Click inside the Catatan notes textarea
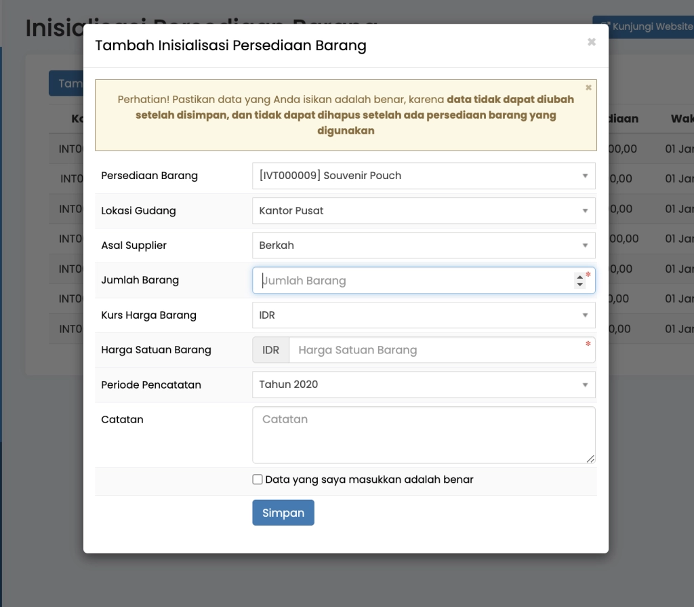 tap(423, 435)
